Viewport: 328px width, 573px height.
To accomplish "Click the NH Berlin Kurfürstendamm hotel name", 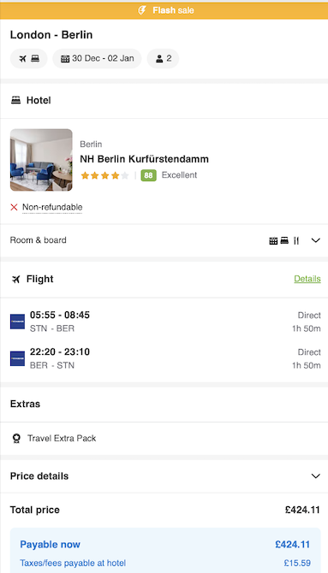I will pos(144,159).
